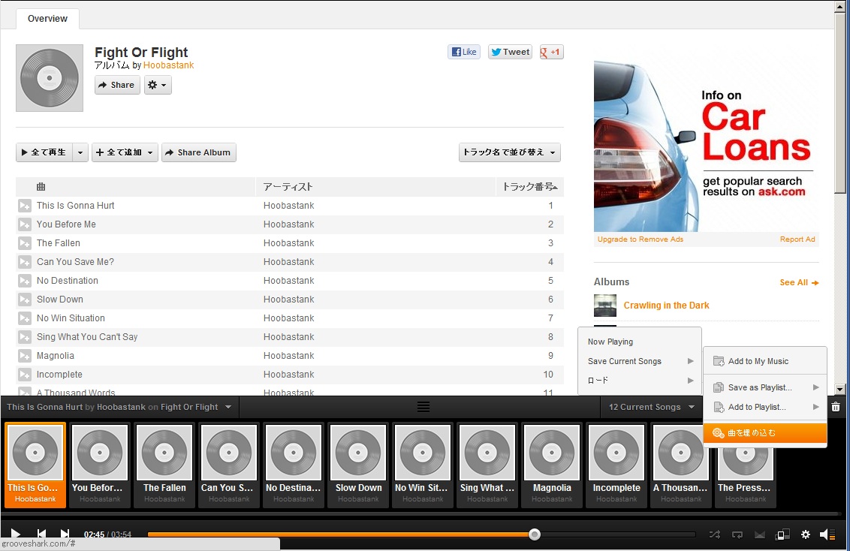The width and height of the screenshot is (850, 551).
Task: Click the Crawling in the Dark album thumbnail
Action: coord(605,306)
